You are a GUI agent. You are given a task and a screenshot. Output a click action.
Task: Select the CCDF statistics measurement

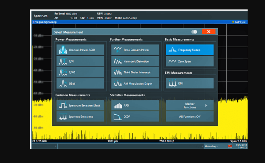point(135,116)
